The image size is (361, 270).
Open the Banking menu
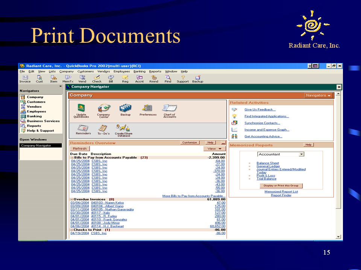click(139, 71)
